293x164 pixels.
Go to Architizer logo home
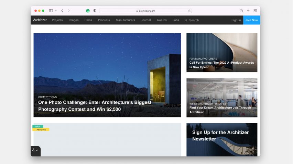[x=40, y=20]
